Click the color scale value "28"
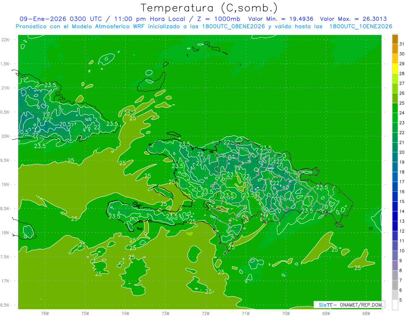411x318 pixels. (x=402, y=73)
